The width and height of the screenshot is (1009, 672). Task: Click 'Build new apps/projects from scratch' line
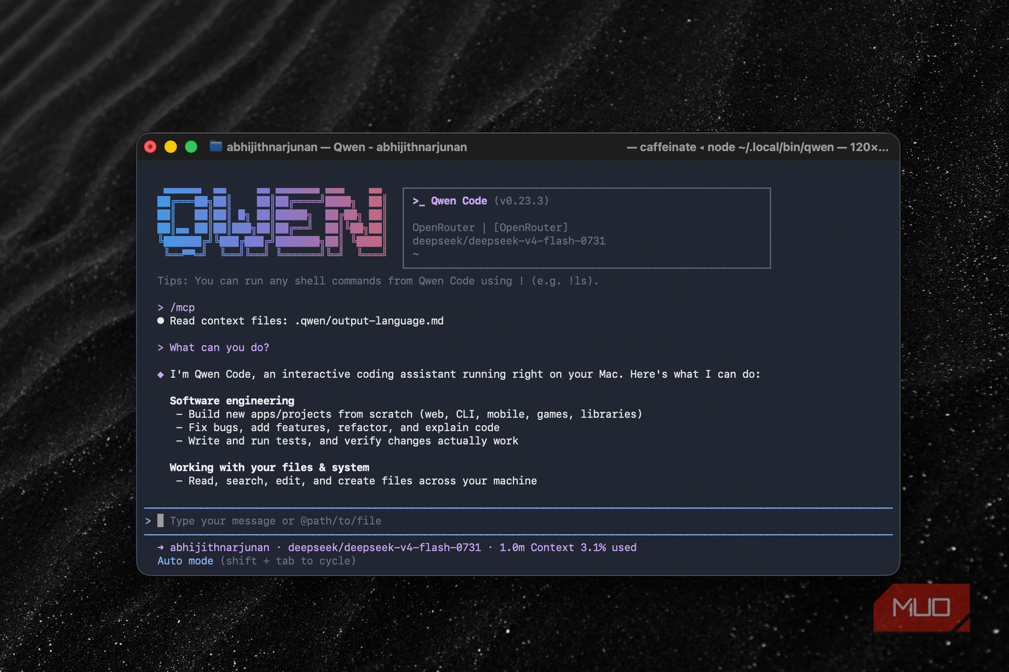pos(409,415)
